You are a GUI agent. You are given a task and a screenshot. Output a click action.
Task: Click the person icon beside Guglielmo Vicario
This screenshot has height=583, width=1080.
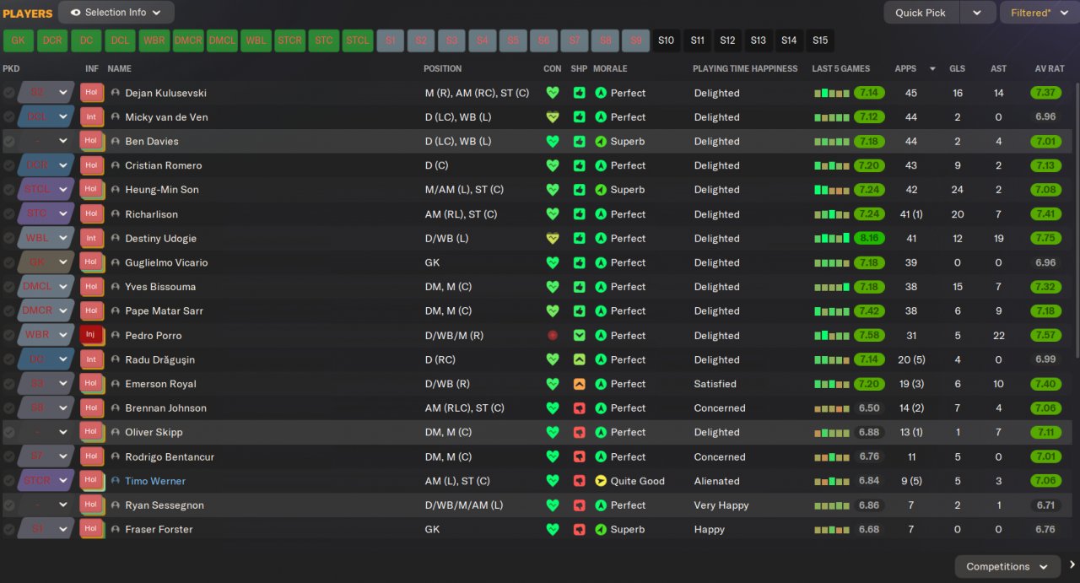(116, 263)
